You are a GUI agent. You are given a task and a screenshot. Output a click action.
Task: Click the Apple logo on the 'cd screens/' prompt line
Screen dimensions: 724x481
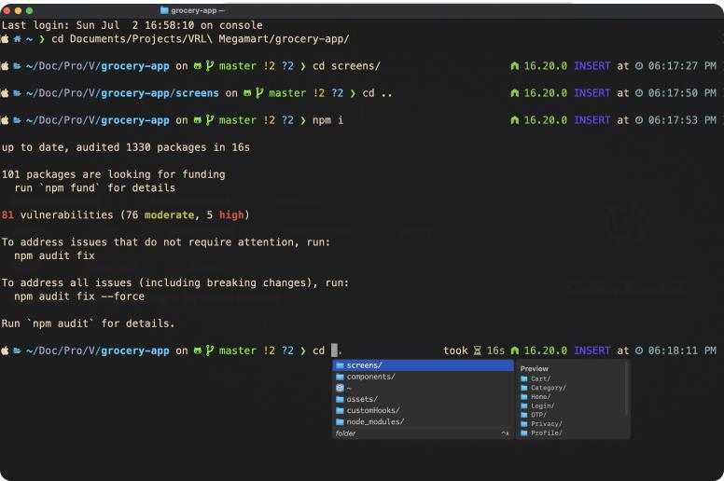point(5,66)
